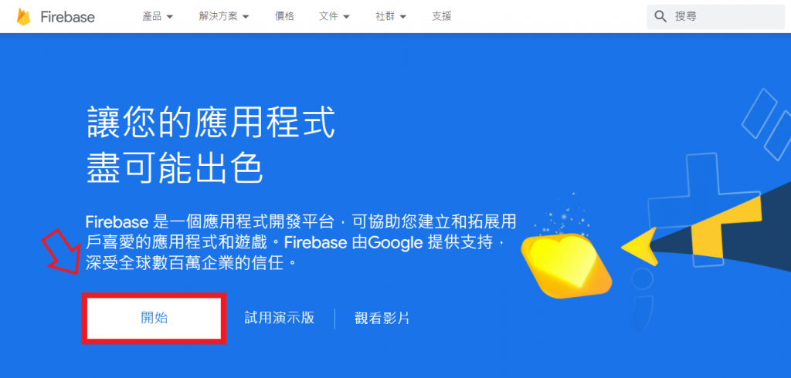Click the search magnifier icon
The width and height of the screenshot is (791, 378).
click(x=661, y=17)
